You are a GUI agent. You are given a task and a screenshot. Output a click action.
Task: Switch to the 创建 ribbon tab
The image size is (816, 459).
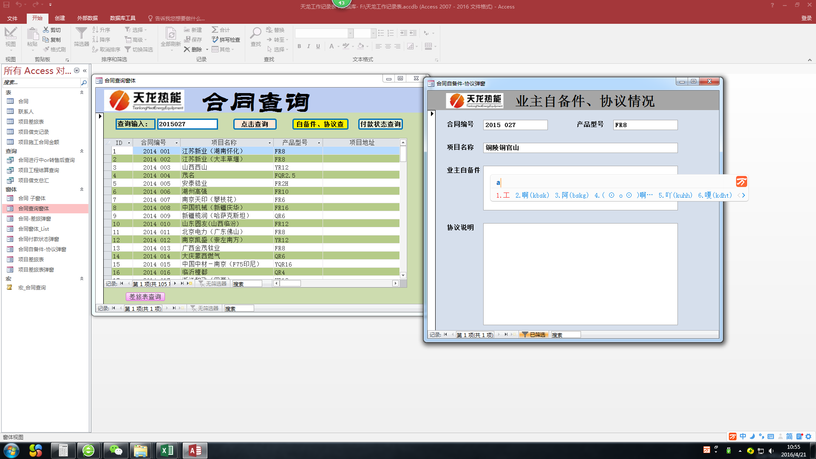point(60,18)
